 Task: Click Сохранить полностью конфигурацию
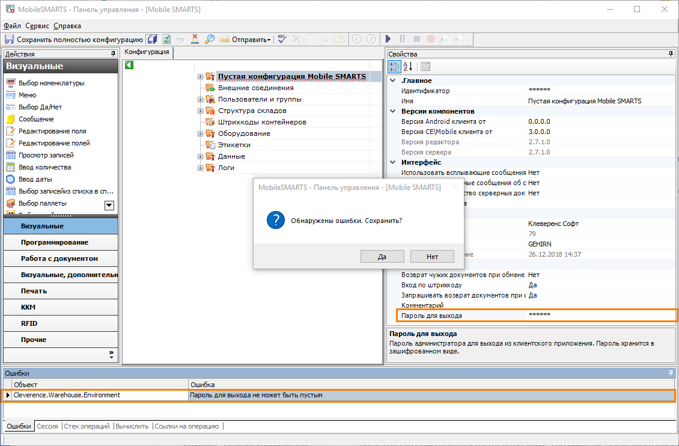pyautogui.click(x=74, y=40)
